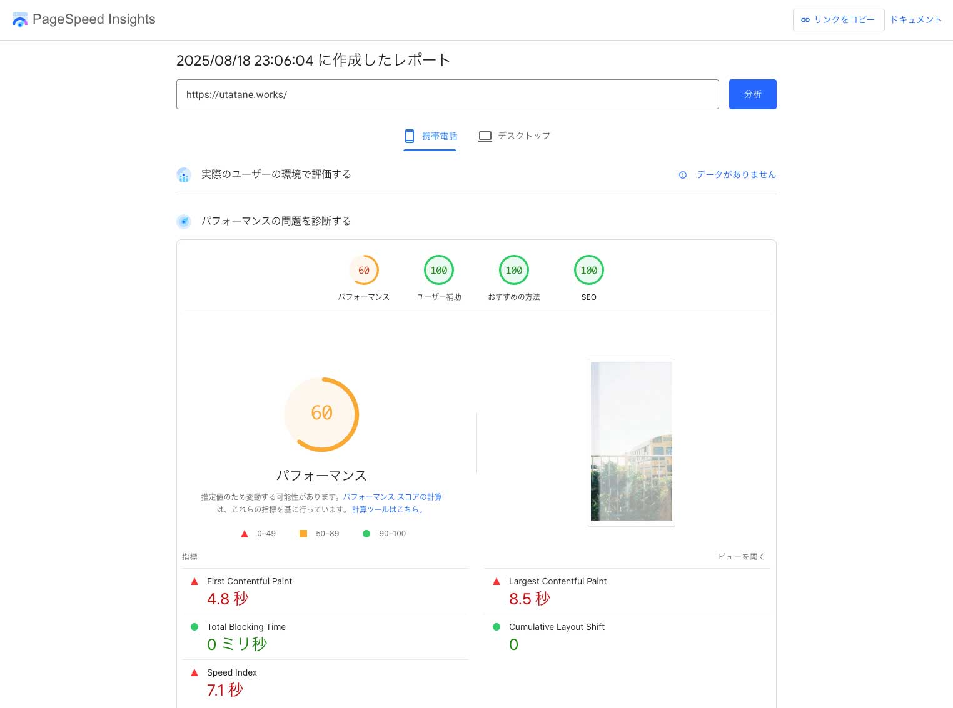Viewport: 953px width, 708px height.
Task: Click the red triangle beside First Contentful Paint
Action: [x=194, y=581]
